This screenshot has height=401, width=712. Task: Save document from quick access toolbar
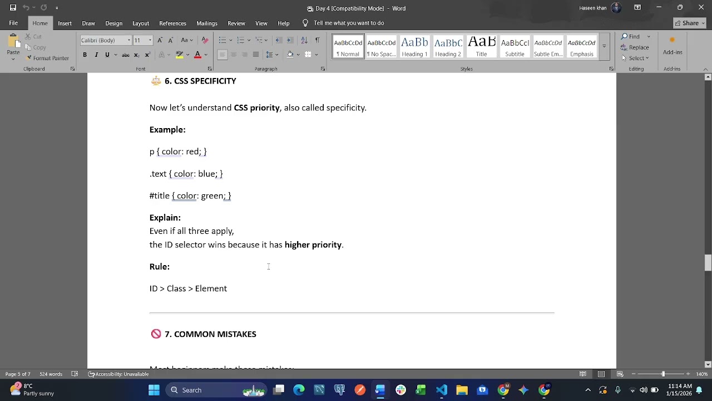pyautogui.click(x=13, y=8)
